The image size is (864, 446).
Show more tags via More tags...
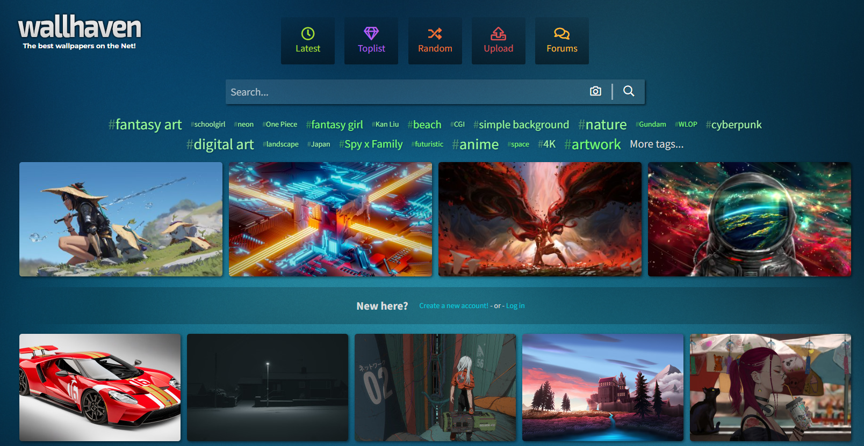657,144
